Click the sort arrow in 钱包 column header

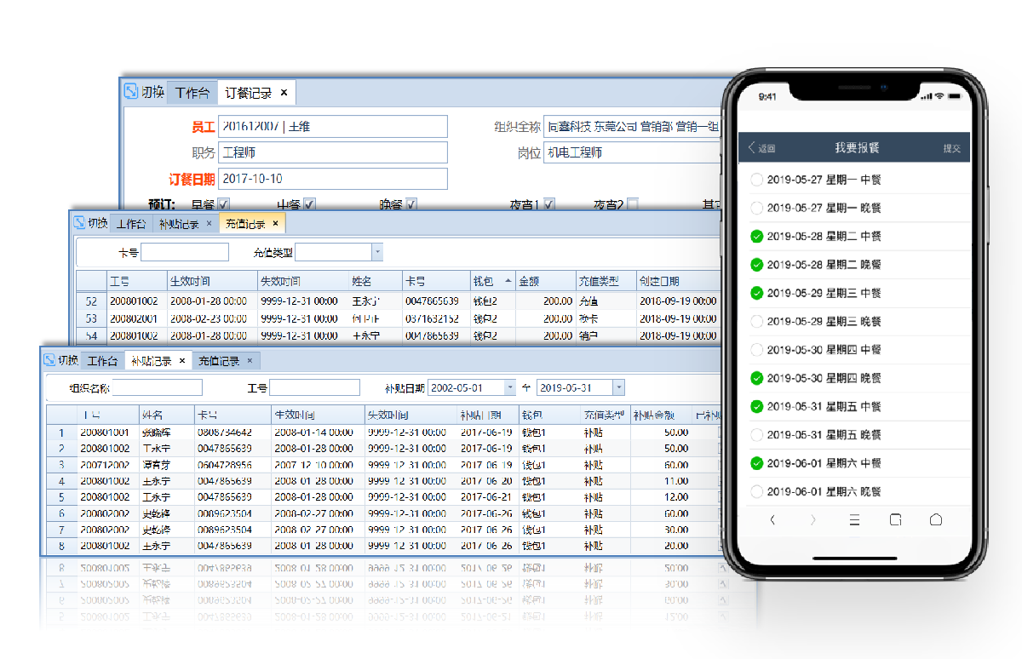click(x=508, y=281)
